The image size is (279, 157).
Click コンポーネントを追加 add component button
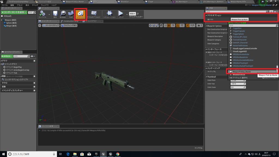tap(14, 13)
